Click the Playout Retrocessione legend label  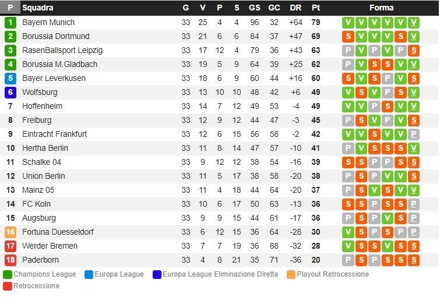point(333,274)
